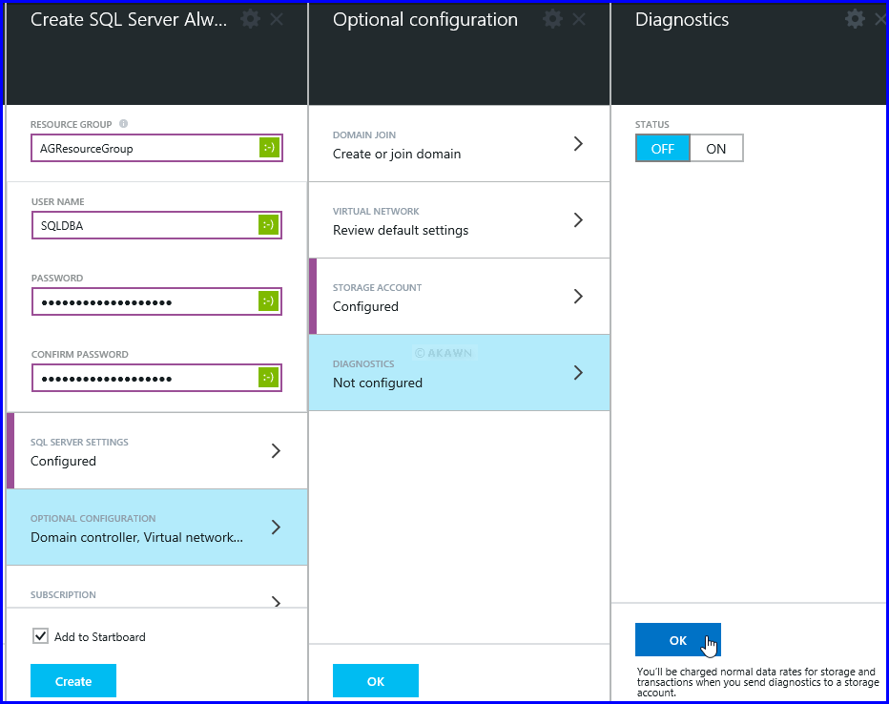Viewport: 889px width, 704px height.
Task: Close the Create SQL Server blade
Action: point(277,20)
